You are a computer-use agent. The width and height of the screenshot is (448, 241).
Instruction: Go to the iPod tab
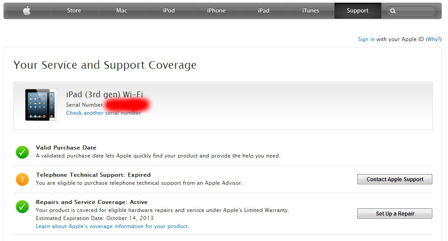click(169, 11)
